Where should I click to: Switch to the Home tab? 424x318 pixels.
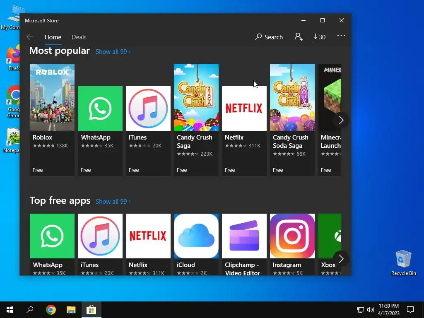53,37
